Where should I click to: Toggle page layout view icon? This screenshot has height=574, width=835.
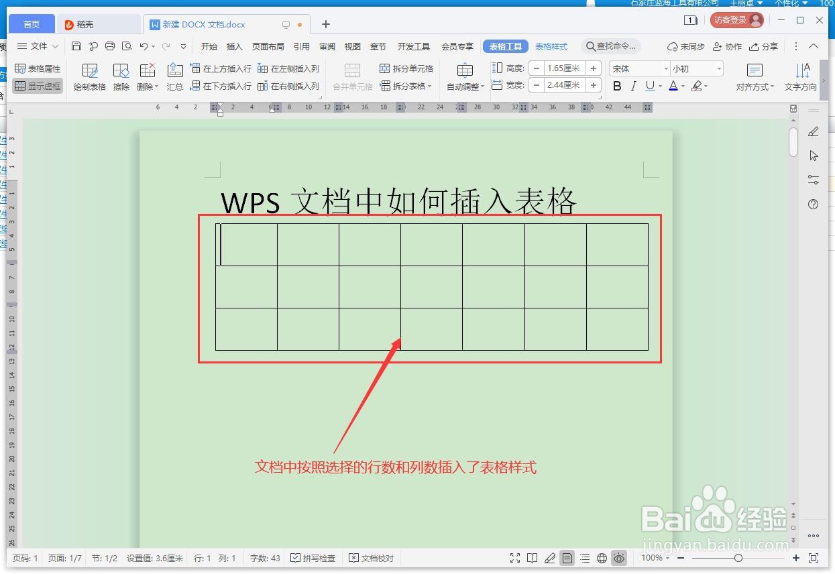pyautogui.click(x=567, y=558)
